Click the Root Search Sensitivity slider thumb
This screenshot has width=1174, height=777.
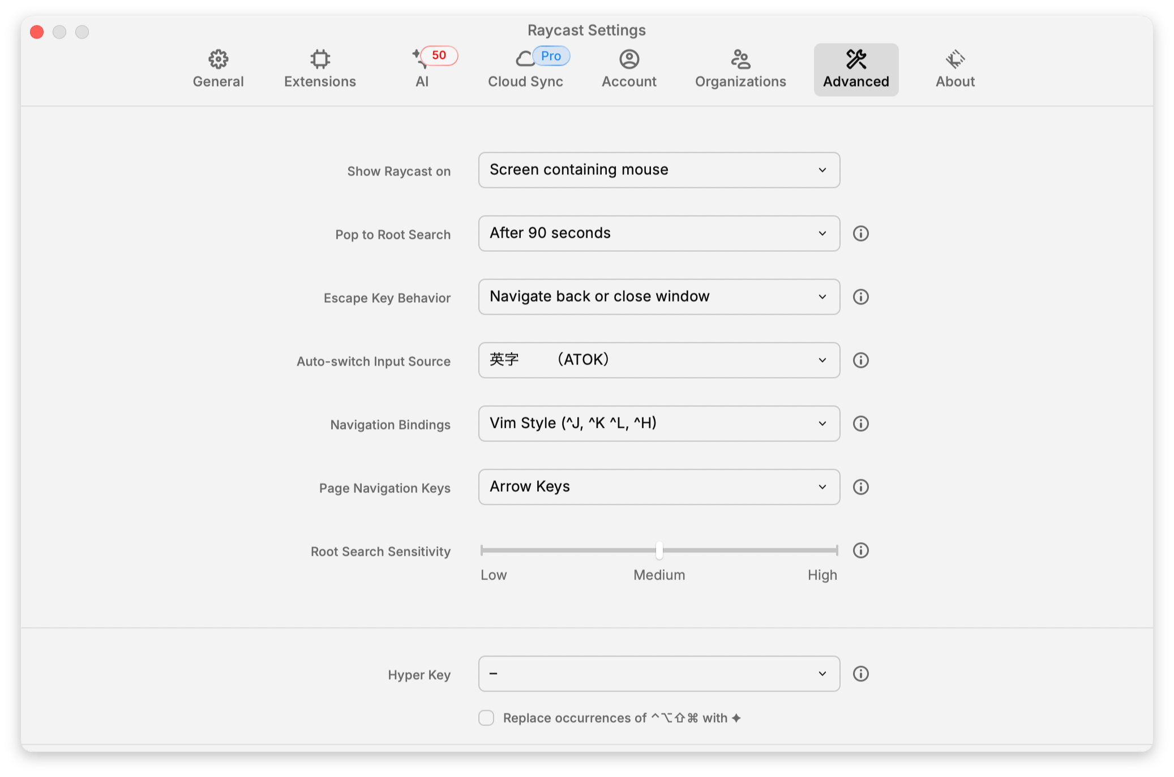(x=659, y=550)
